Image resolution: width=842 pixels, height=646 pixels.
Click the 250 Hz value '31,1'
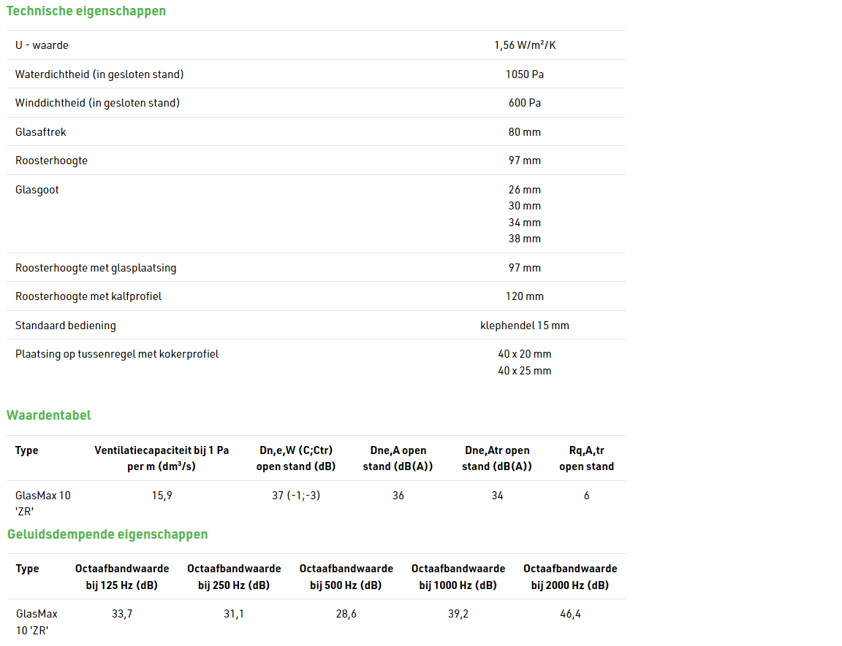[234, 614]
